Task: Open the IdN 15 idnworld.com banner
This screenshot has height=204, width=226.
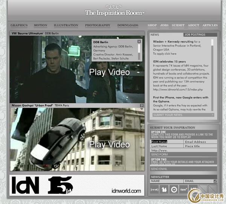Action: pos(77,185)
